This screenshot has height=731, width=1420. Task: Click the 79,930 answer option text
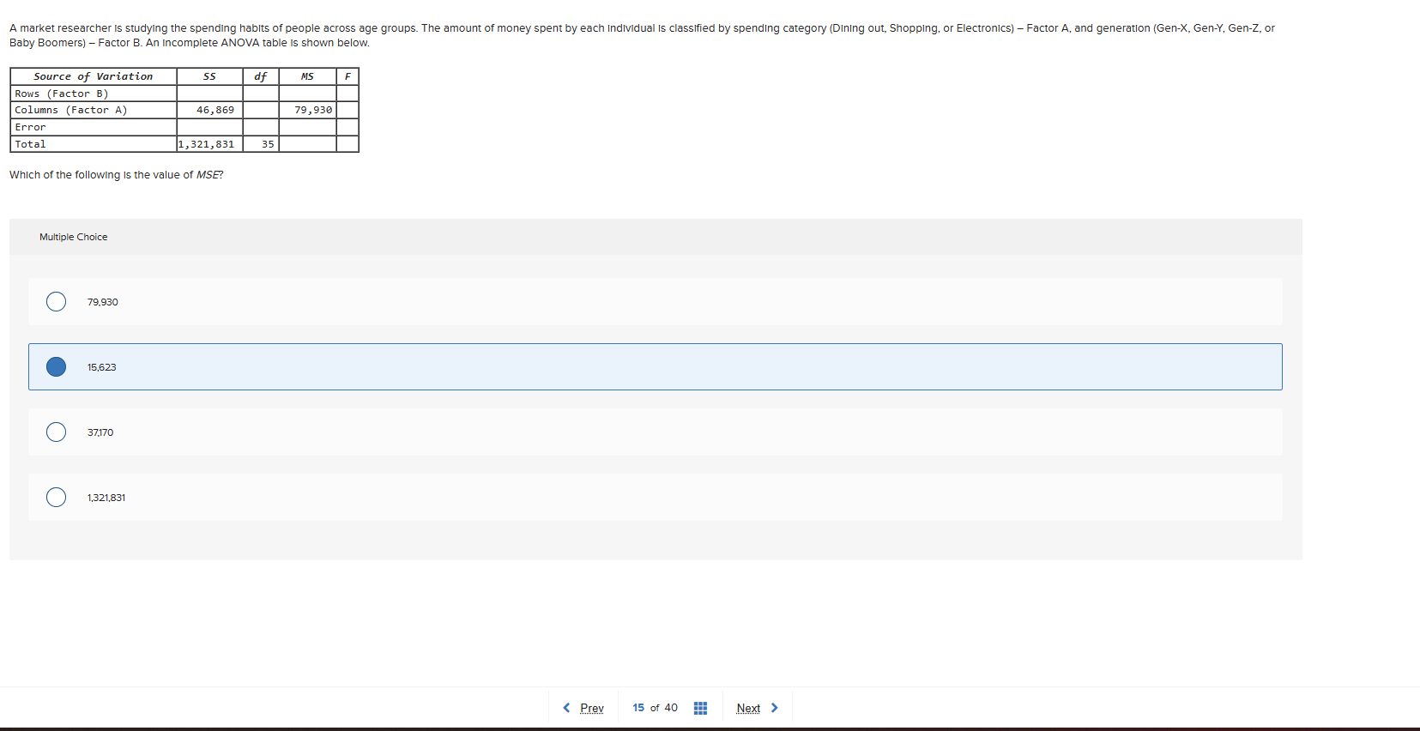(x=103, y=302)
